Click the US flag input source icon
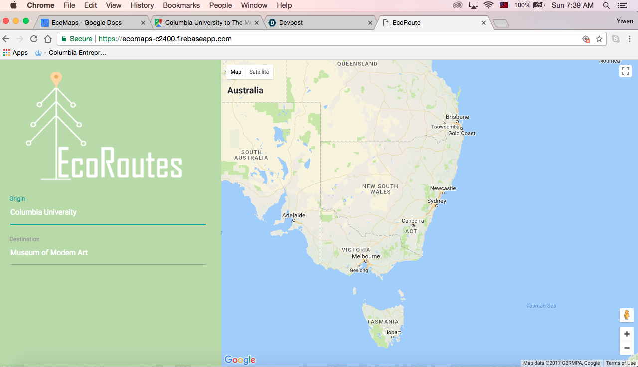 coord(504,5)
